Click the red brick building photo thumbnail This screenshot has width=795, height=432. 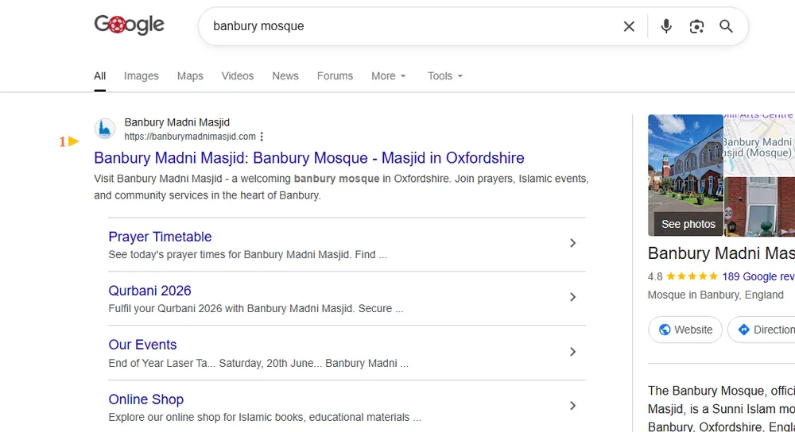(x=759, y=206)
